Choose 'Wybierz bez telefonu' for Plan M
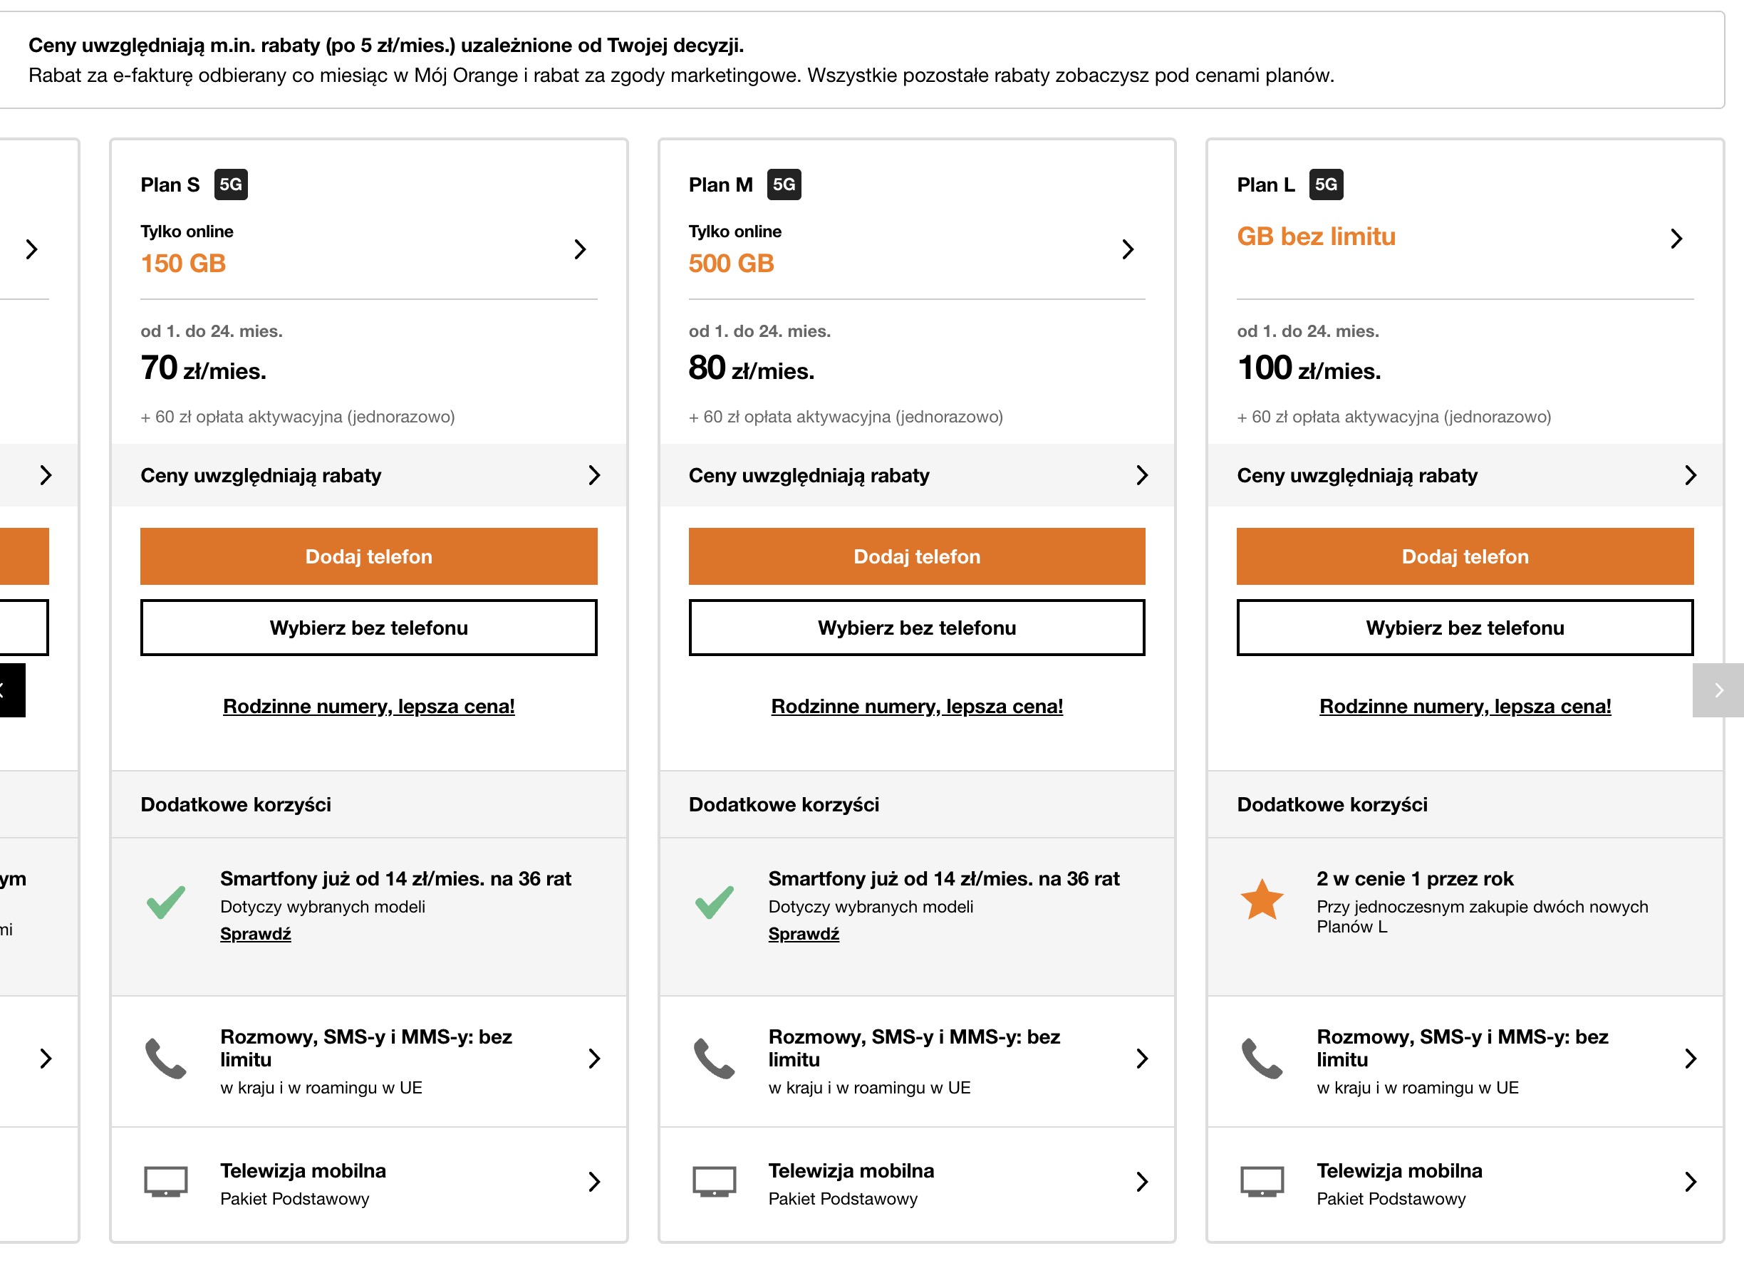 pos(917,628)
